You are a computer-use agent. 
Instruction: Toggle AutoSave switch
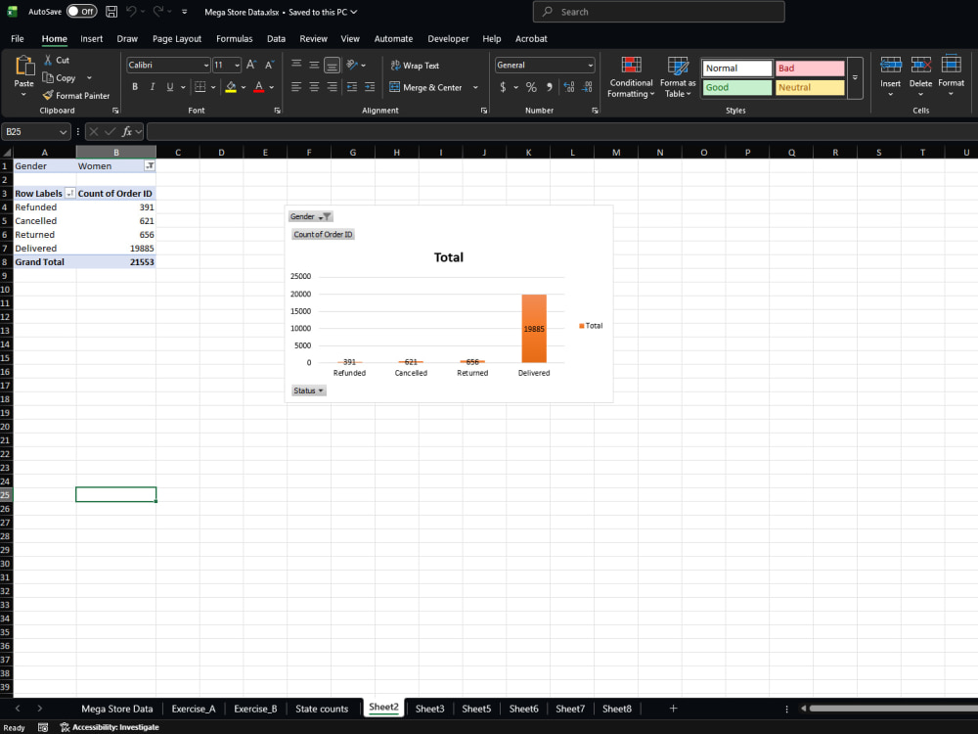(x=82, y=11)
